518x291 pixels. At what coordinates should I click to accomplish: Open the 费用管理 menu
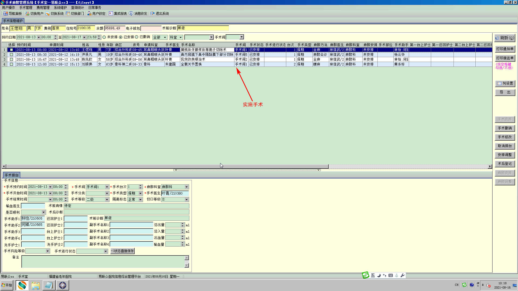[43, 8]
